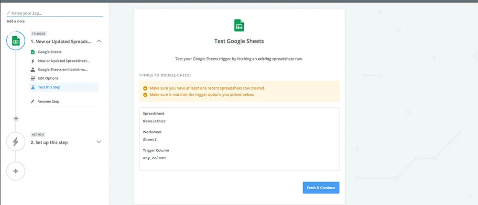Click the Google Sheets trigger circle icon

pos(16,41)
